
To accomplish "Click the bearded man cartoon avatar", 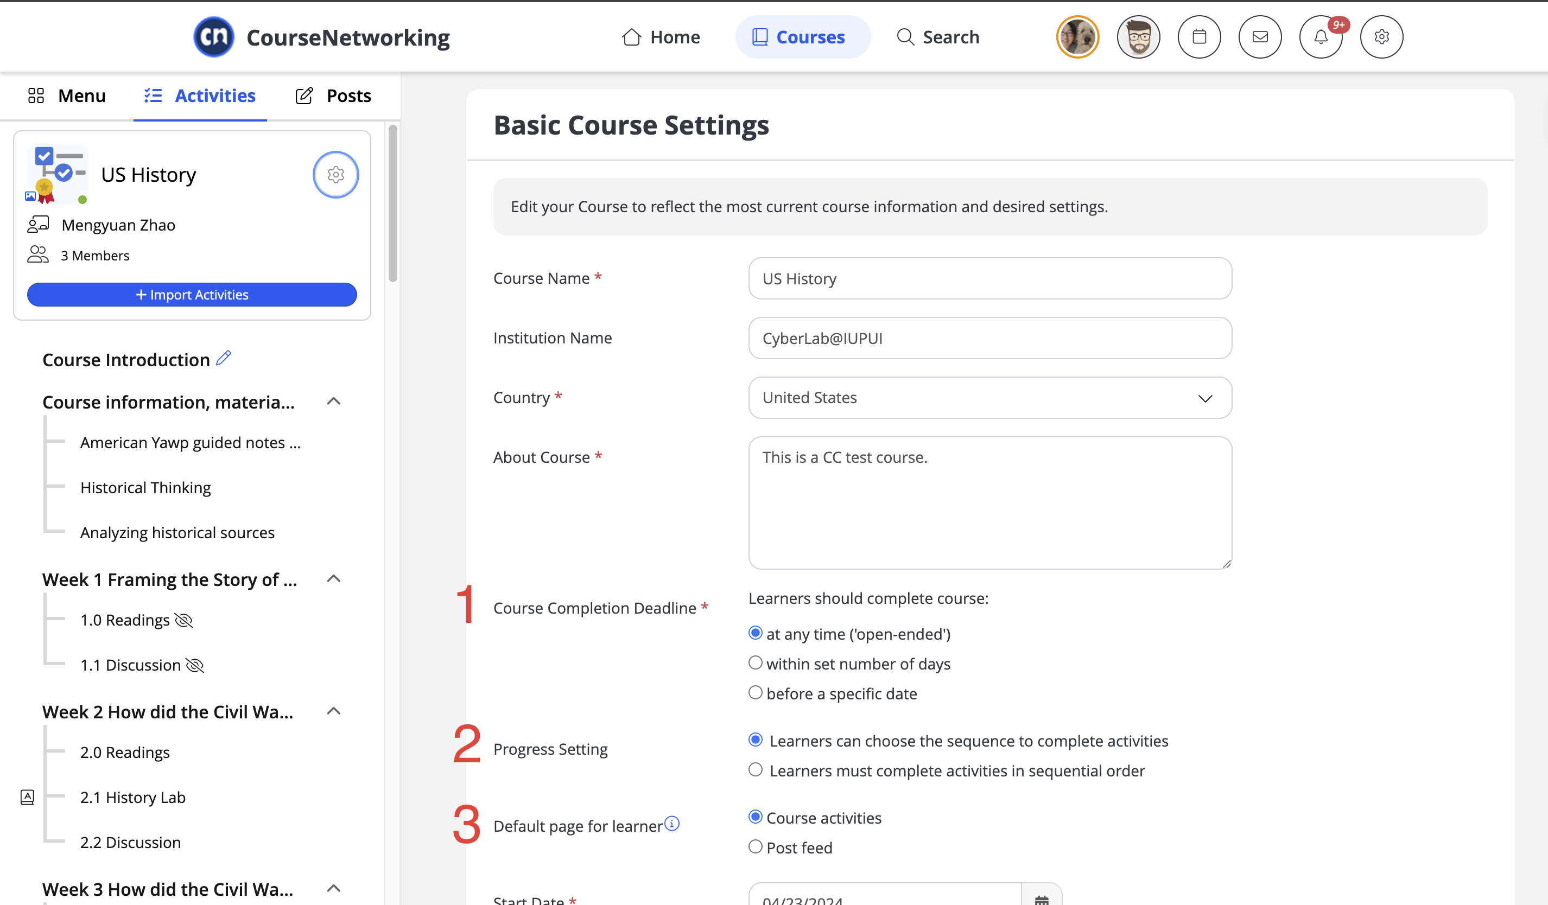I will pyautogui.click(x=1138, y=37).
